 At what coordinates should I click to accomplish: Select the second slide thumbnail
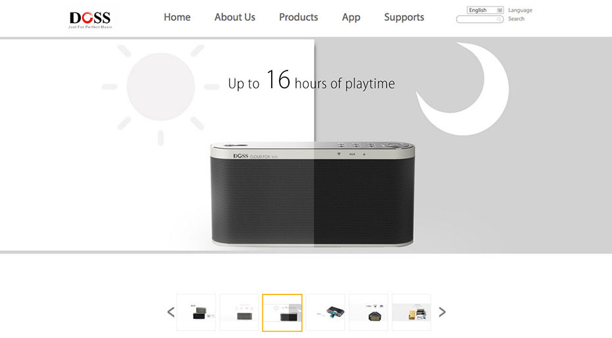(239, 312)
